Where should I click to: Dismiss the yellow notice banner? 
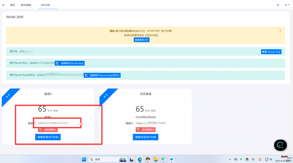tap(280, 31)
